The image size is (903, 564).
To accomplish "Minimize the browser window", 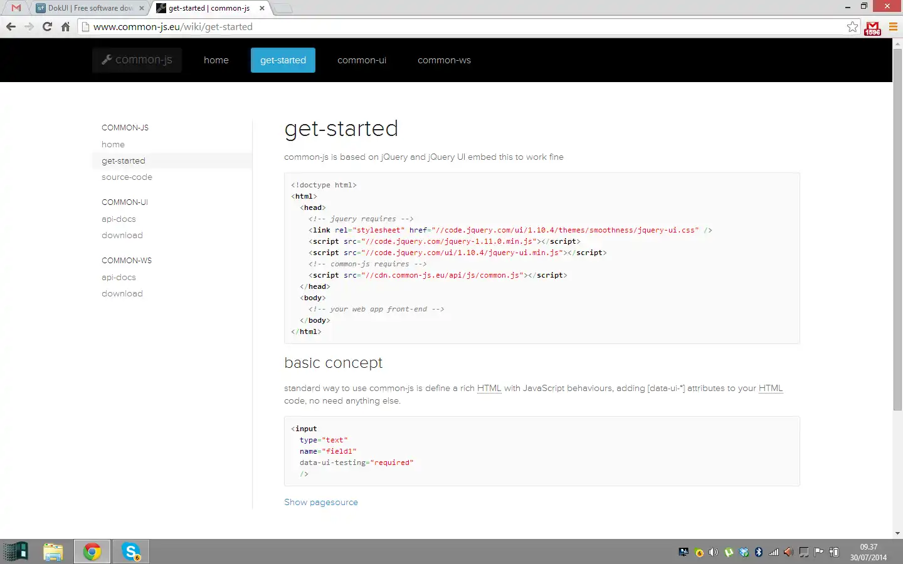I will (x=848, y=6).
